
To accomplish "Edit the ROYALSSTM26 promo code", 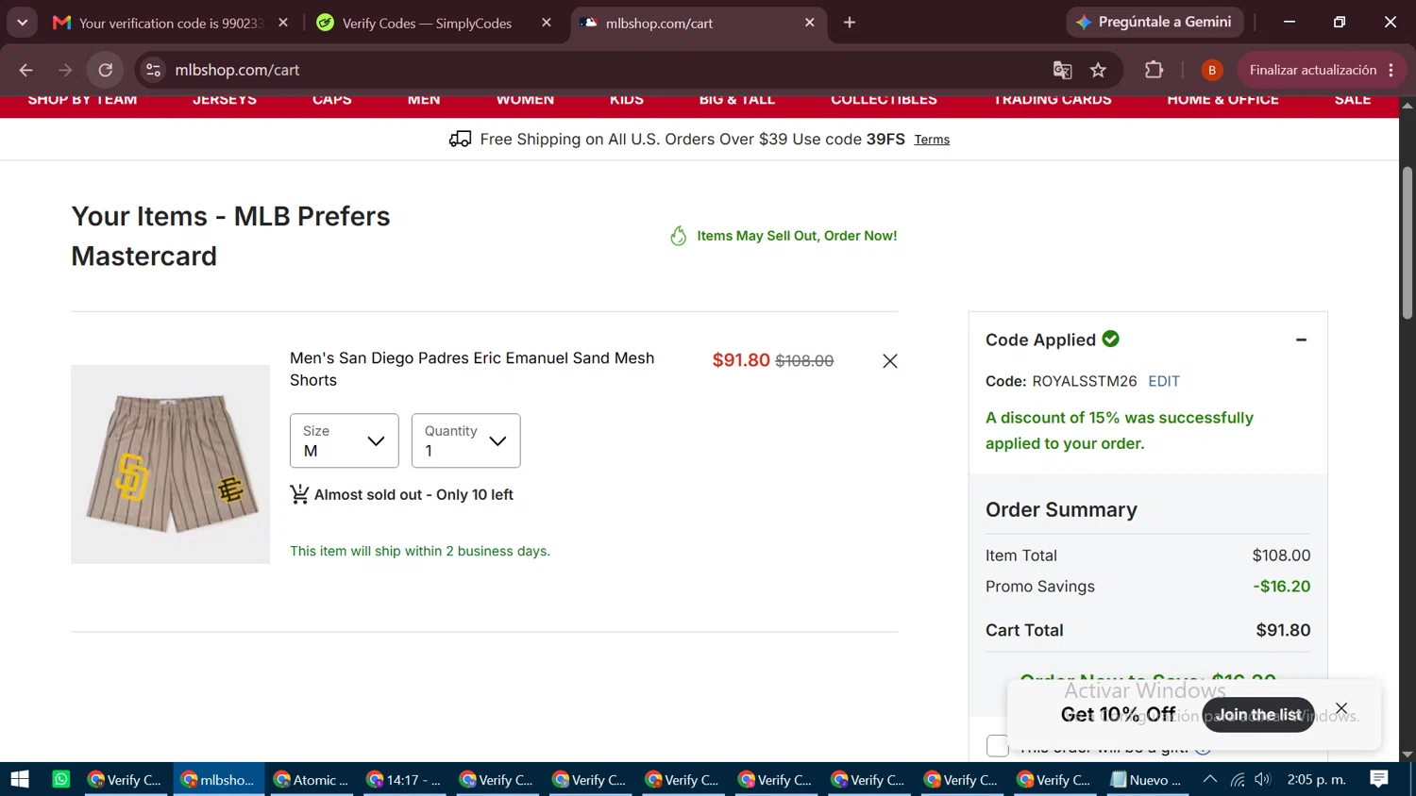I will point(1164,381).
